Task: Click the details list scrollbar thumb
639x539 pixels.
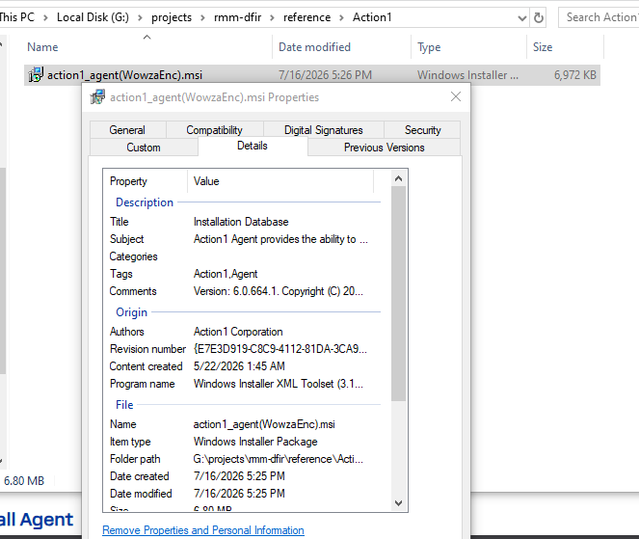Action: pyautogui.click(x=399, y=293)
